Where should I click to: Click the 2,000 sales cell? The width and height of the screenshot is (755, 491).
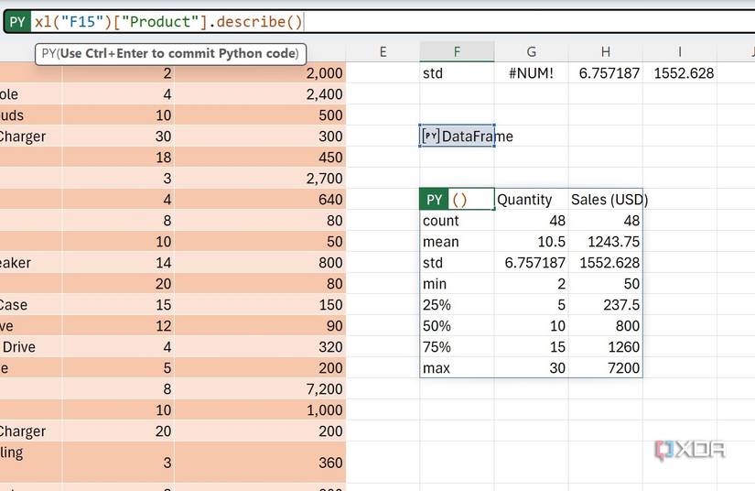(260, 73)
